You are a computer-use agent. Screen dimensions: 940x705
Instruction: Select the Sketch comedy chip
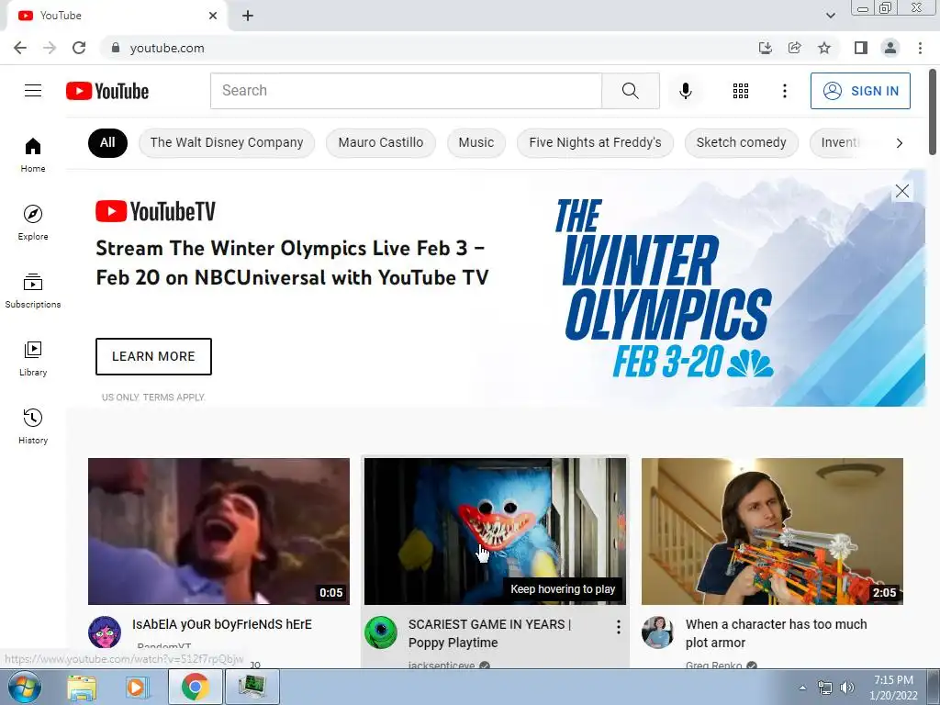coord(741,142)
